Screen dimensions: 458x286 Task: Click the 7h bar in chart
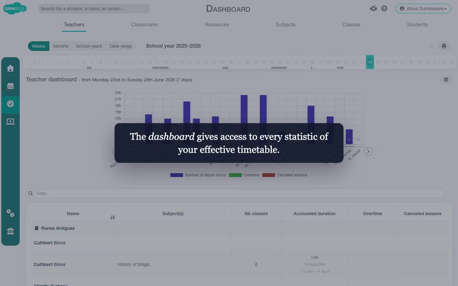(x=349, y=136)
